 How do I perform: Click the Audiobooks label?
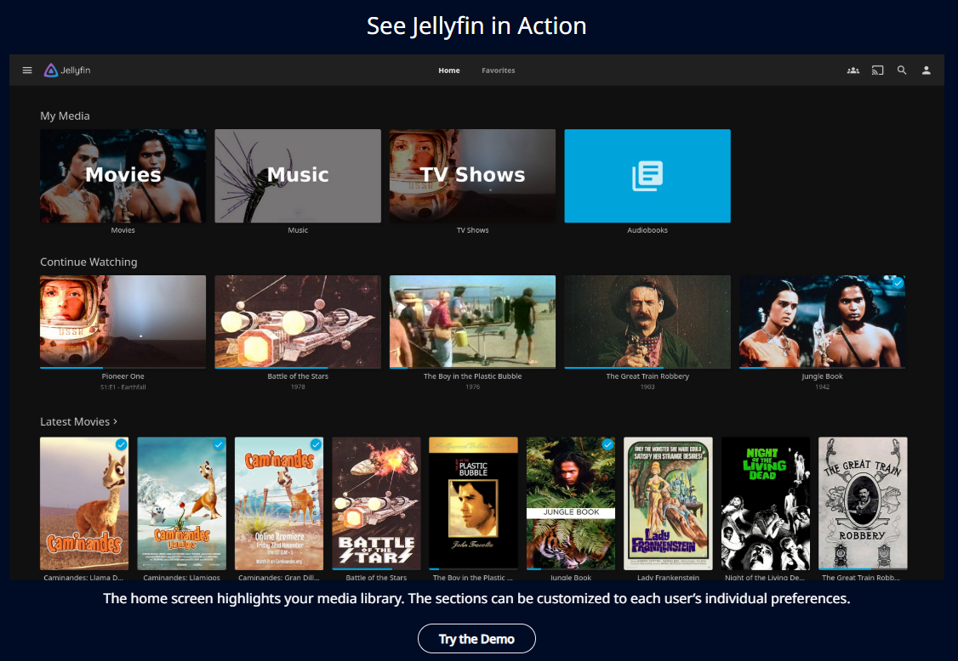647,230
